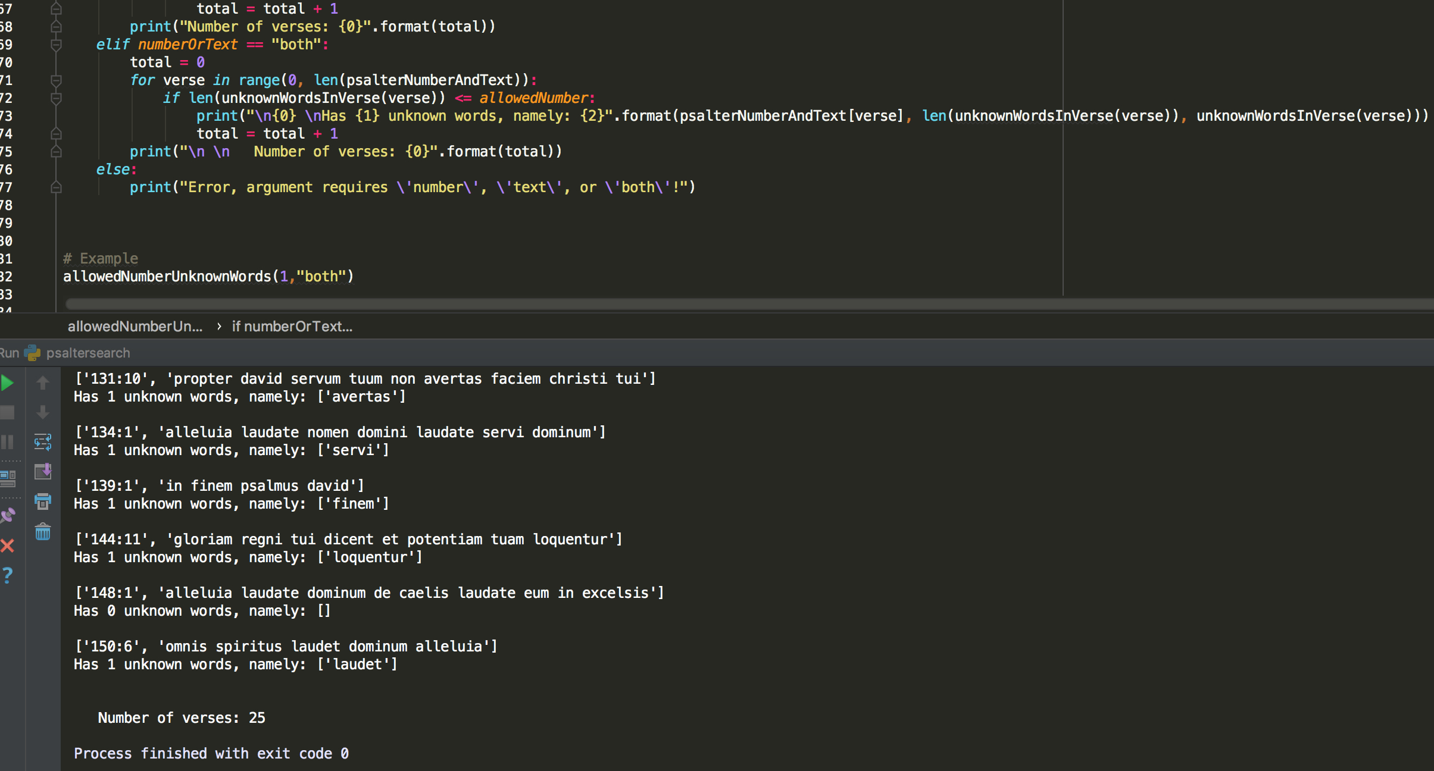Screen dimensions: 1434x771
Task: Click the horizontal editor scrollbar
Action: [x=714, y=304]
